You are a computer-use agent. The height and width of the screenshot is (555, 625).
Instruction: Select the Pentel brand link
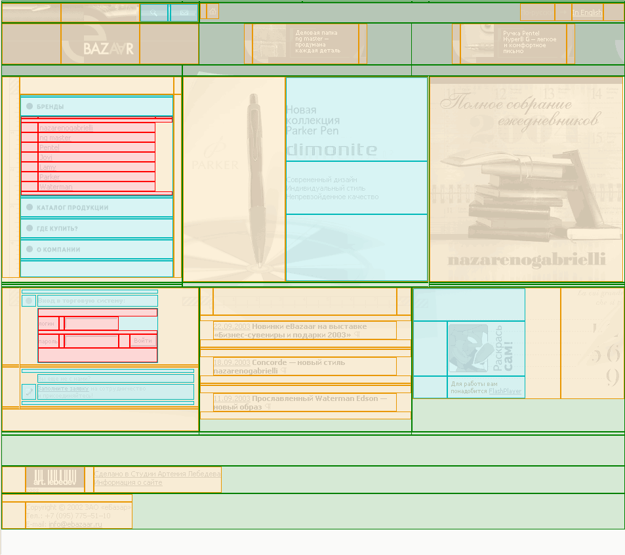tap(49, 147)
